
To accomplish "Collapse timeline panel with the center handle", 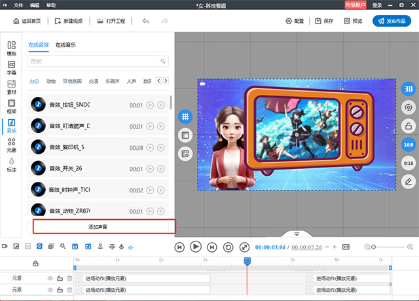I will pyautogui.click(x=297, y=234).
